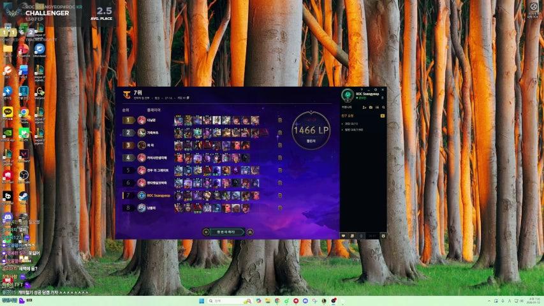Open the Discord desktop shortcut
544x306 pixels.
[x=8, y=217]
